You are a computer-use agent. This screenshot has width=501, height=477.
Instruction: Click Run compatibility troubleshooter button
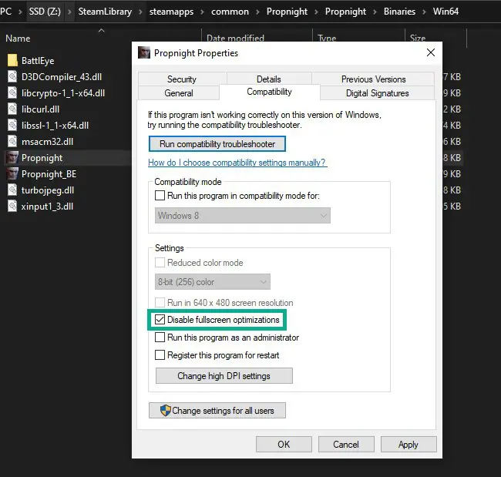coord(217,144)
